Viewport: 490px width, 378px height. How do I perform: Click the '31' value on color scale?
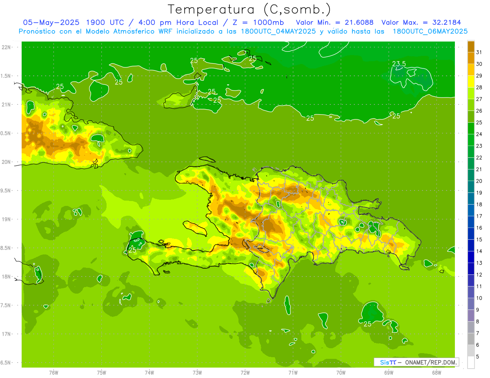(x=479, y=52)
